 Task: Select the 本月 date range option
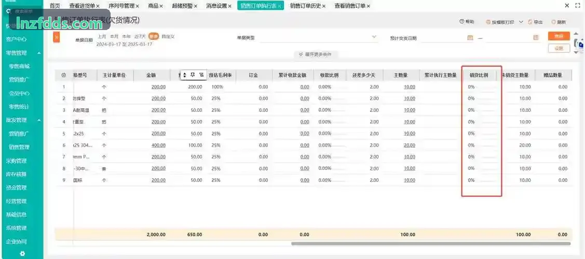(x=114, y=36)
